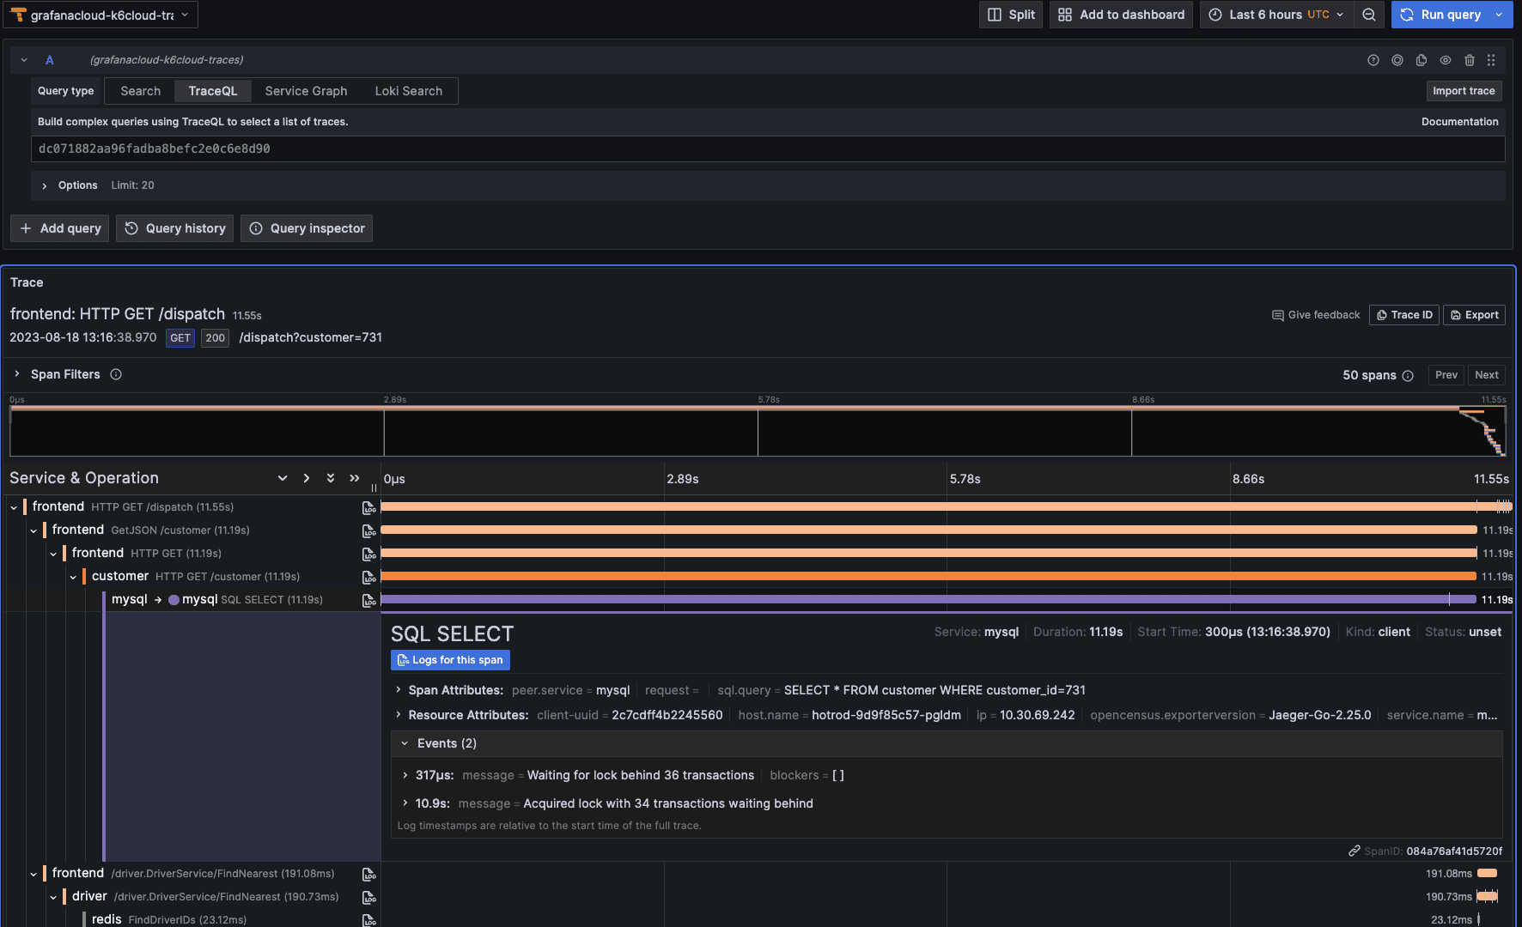
Task: Duplicate query A using the copy icon
Action: (1422, 59)
